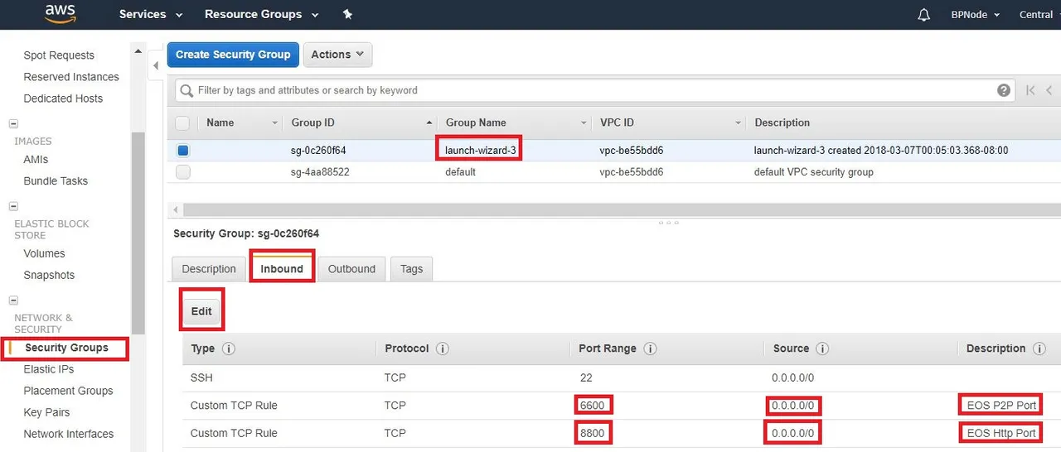Open the Resource Groups dropdown menu

pos(261,15)
